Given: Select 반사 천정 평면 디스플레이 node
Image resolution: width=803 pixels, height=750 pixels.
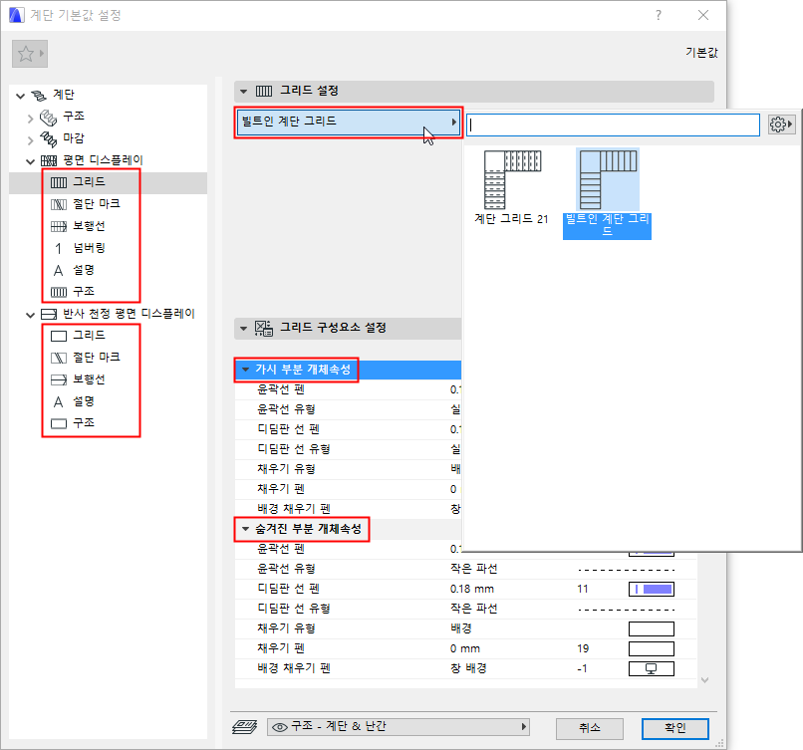Looking at the screenshot, I should (129, 314).
